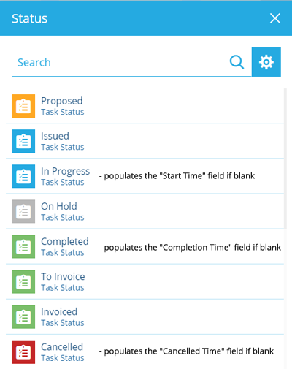292x369 pixels.
Task: Set status to Invoiced
Action: point(145,316)
